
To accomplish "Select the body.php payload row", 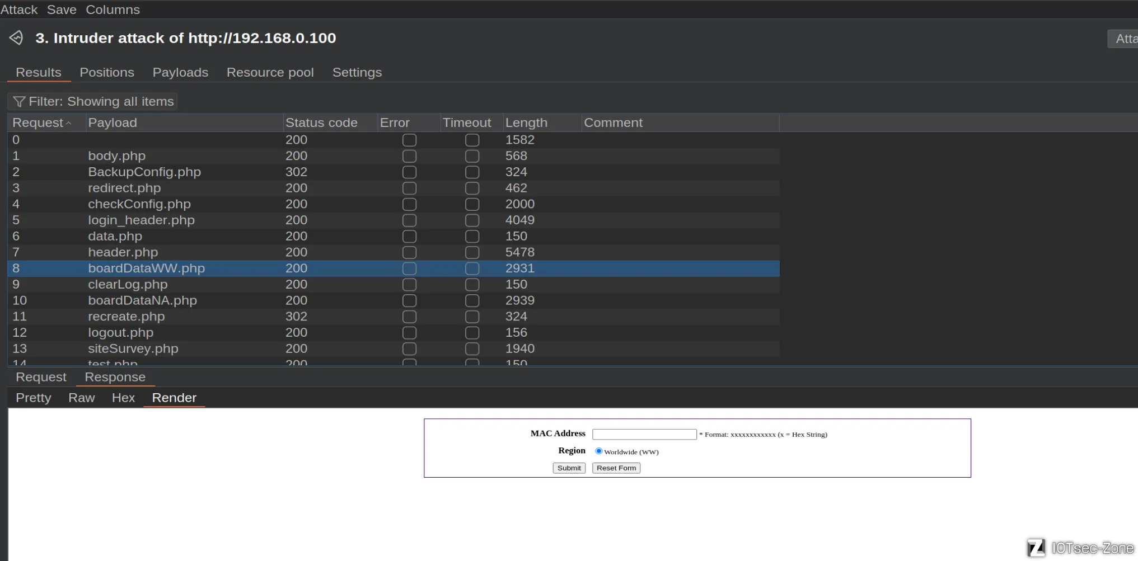I will (394, 156).
